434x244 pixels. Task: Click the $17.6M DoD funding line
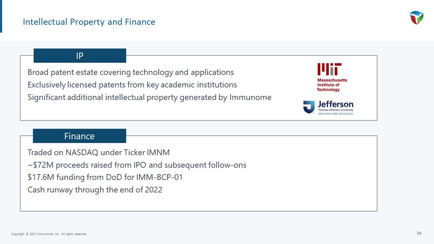(105, 177)
